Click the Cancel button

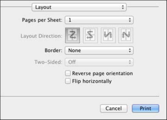(114, 108)
